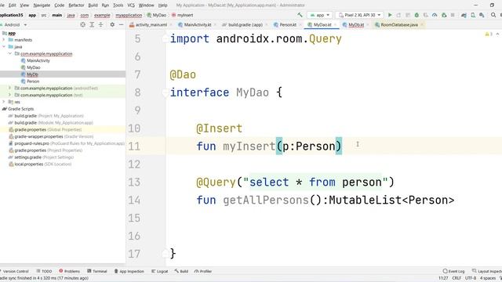
Task: Click the Make Project hammer icon
Action: (300, 15)
